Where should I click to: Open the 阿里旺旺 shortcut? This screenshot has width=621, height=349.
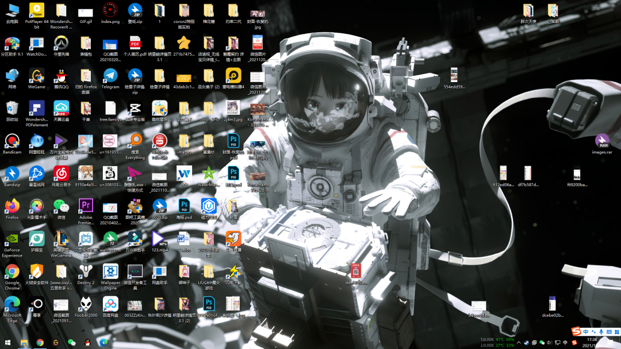point(36,144)
